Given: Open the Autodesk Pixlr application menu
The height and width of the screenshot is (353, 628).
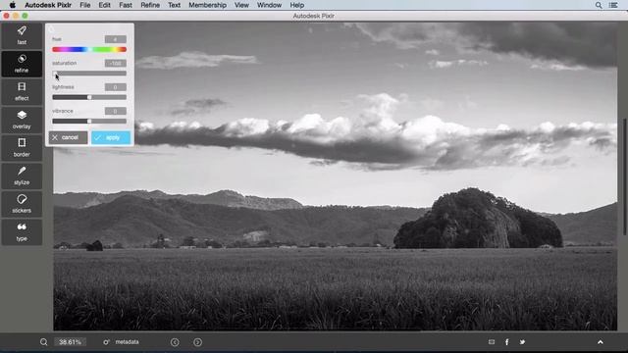Looking at the screenshot, I should (x=48, y=5).
